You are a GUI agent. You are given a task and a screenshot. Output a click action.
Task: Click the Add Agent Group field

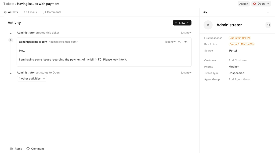click(240, 79)
